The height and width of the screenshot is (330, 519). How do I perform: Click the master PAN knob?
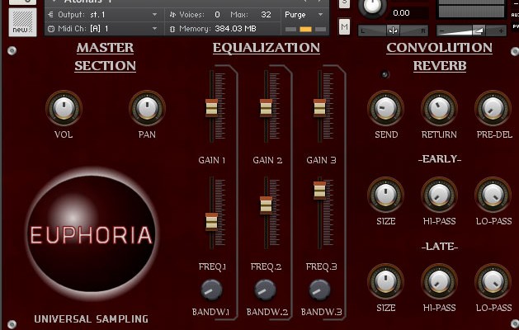pos(146,108)
